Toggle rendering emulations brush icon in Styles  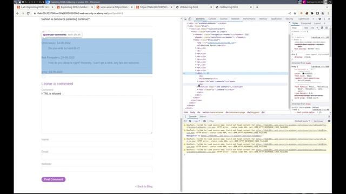click(322, 28)
